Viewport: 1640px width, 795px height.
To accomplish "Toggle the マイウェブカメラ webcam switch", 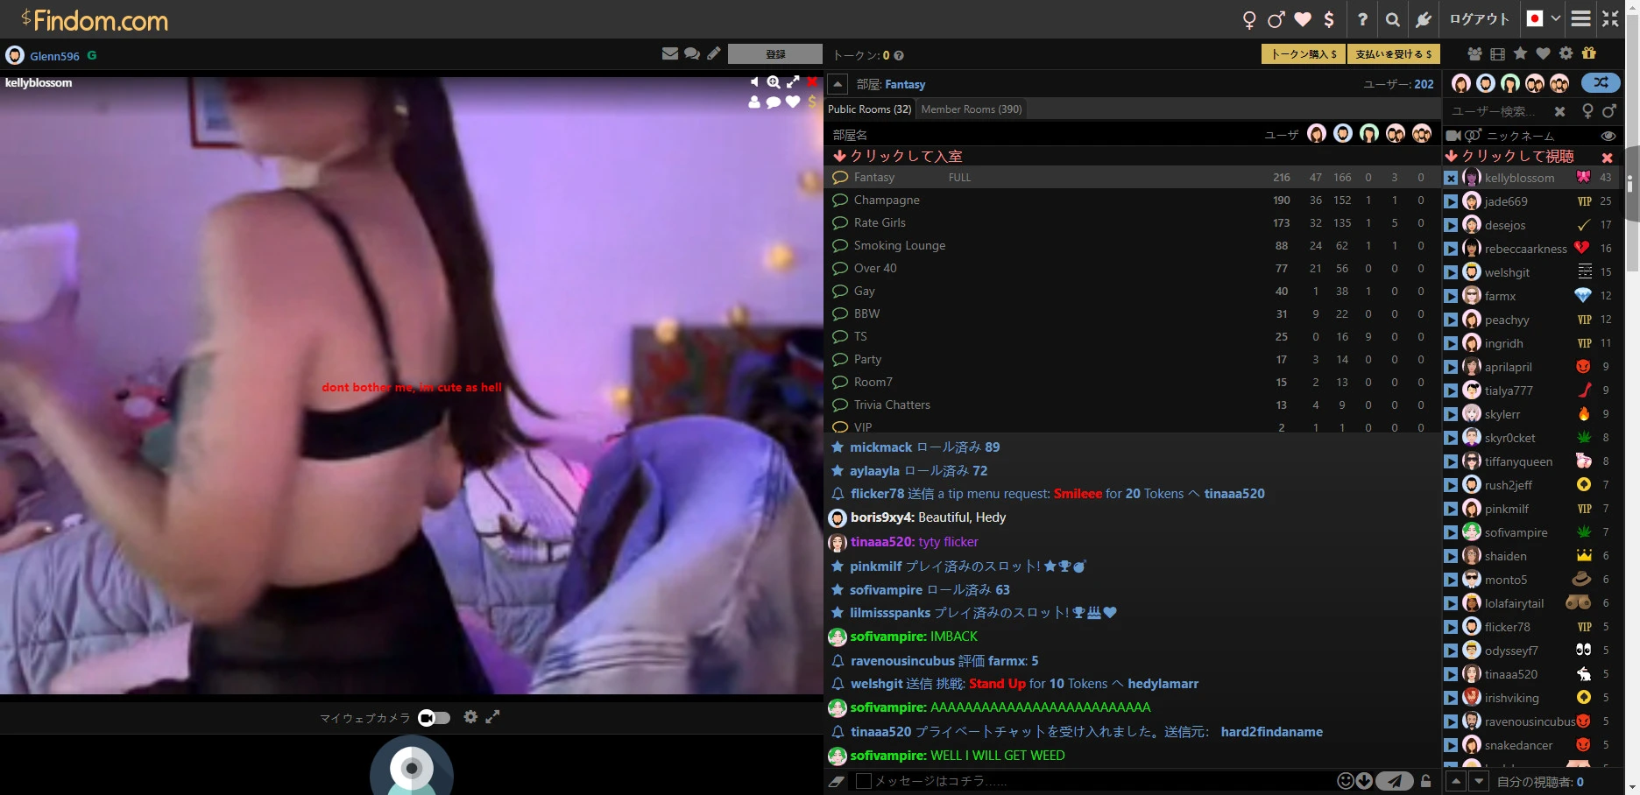I will [435, 718].
